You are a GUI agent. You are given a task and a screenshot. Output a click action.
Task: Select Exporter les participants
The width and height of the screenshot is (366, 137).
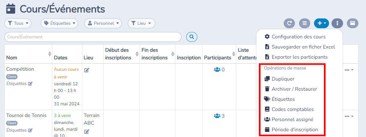[x=296, y=57]
